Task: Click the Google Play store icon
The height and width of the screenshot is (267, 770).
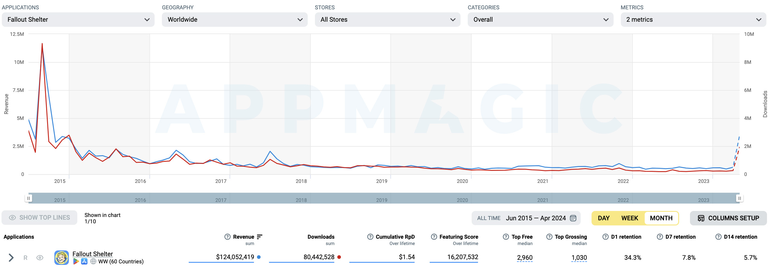Action: 76,261
